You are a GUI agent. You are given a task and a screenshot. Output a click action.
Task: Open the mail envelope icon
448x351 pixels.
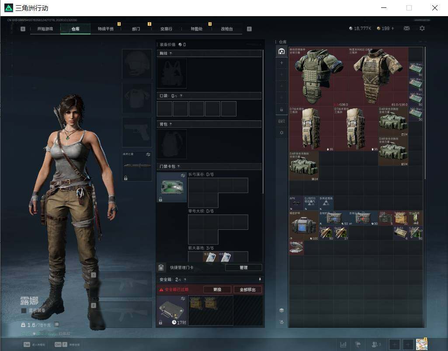[406, 28]
